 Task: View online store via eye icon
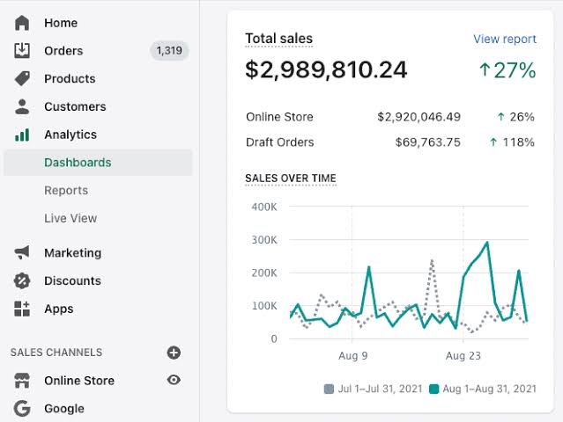coord(174,380)
